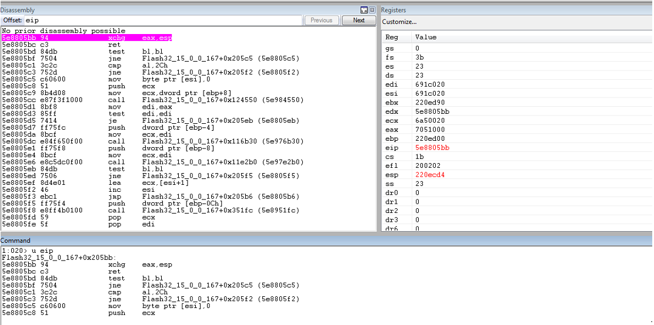Select the eax register row
Viewport: 654px width, 325px height.
pos(517,130)
